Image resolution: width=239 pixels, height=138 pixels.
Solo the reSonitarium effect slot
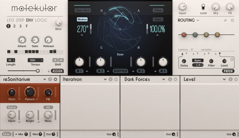tap(50, 79)
